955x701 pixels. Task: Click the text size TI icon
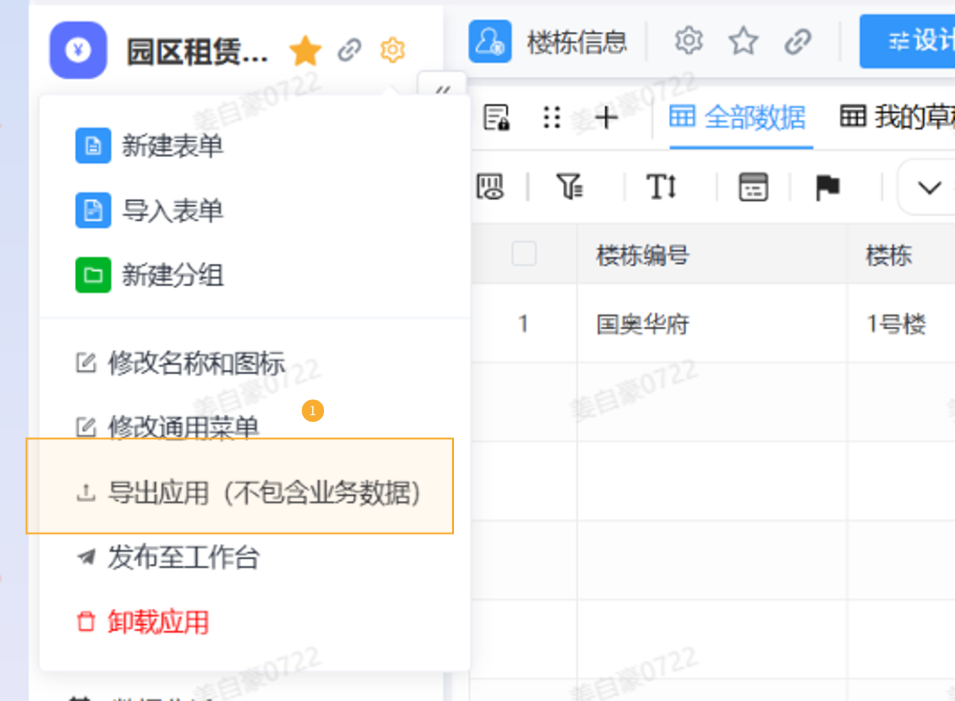pyautogui.click(x=661, y=186)
